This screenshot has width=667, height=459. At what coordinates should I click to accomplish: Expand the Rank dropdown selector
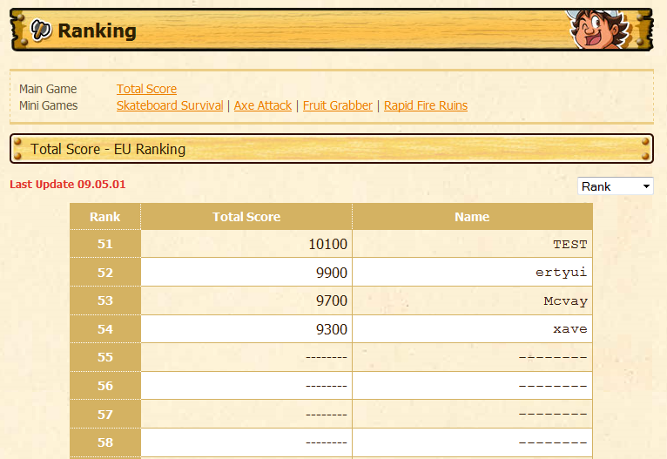616,186
